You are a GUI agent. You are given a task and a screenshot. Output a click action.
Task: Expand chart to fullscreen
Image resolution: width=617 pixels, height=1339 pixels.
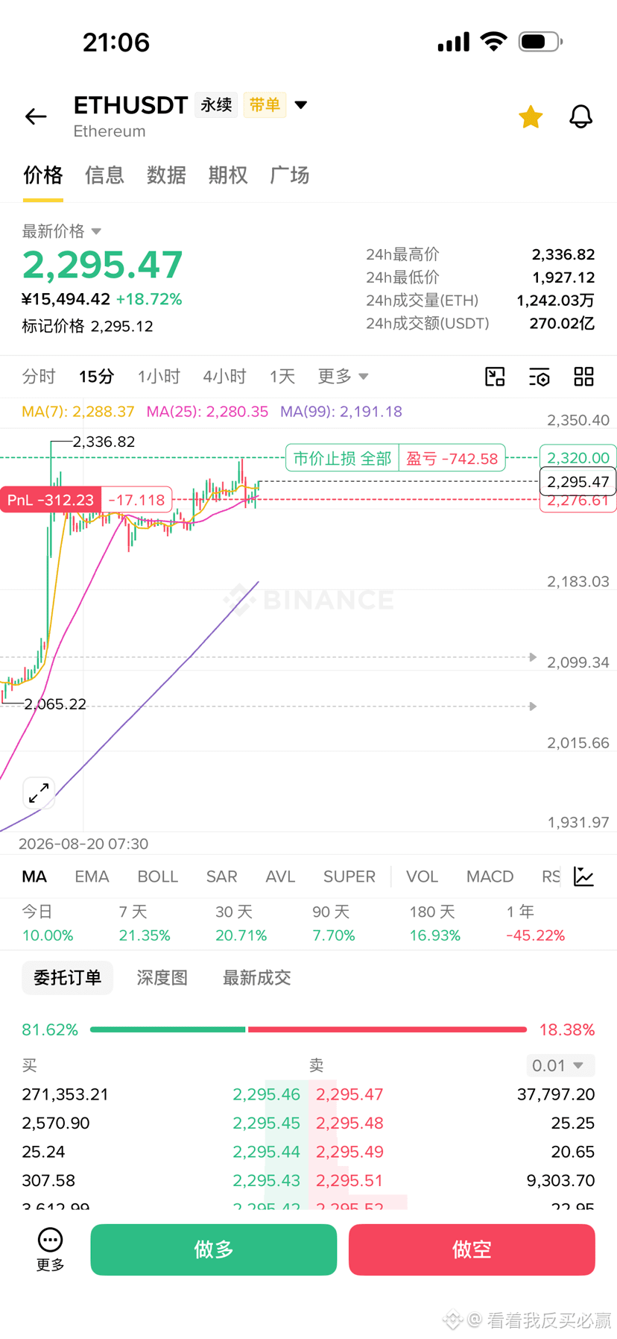[39, 793]
